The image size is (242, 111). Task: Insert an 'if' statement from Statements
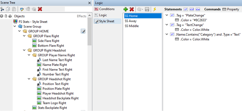[x=186, y=9]
